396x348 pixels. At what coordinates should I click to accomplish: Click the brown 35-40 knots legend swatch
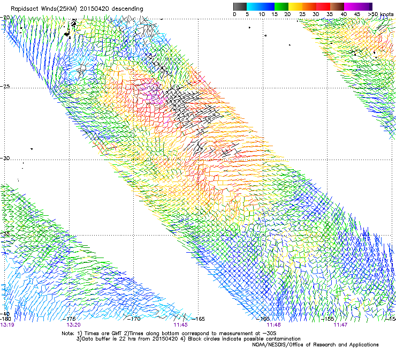click(337, 6)
